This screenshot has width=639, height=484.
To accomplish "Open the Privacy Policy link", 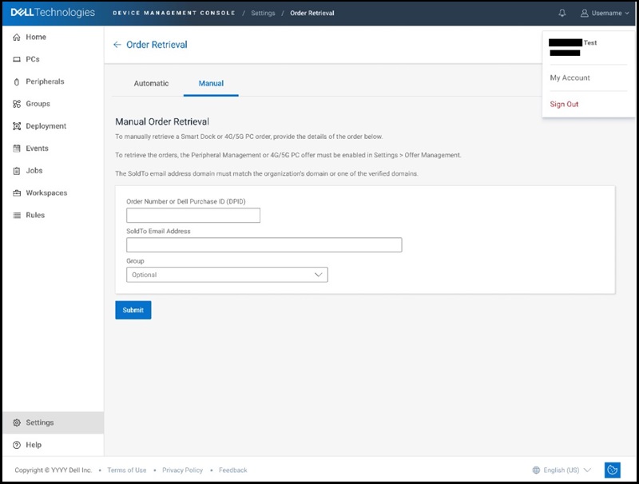I will [182, 470].
